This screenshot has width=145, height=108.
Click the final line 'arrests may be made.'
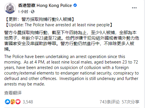click(25, 84)
